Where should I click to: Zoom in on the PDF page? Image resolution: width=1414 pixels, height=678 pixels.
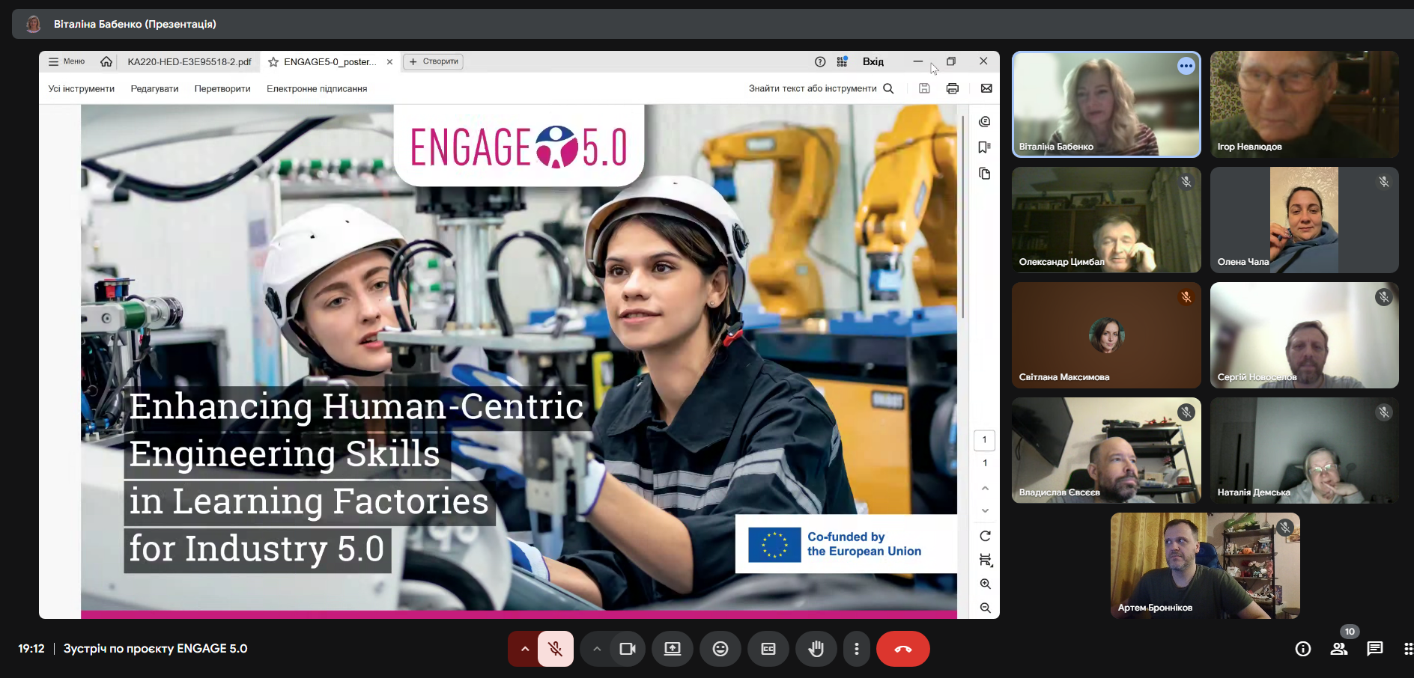tap(985, 584)
